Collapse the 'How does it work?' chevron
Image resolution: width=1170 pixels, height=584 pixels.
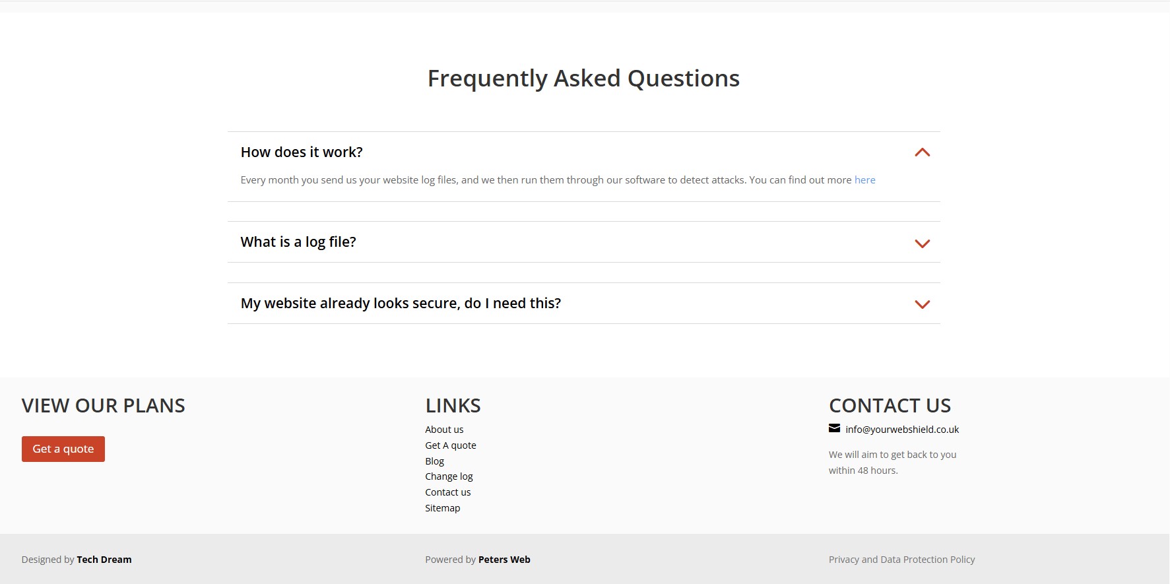[x=922, y=152]
